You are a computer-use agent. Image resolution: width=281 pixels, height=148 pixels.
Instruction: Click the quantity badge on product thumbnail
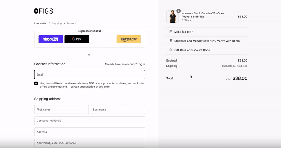178,11
